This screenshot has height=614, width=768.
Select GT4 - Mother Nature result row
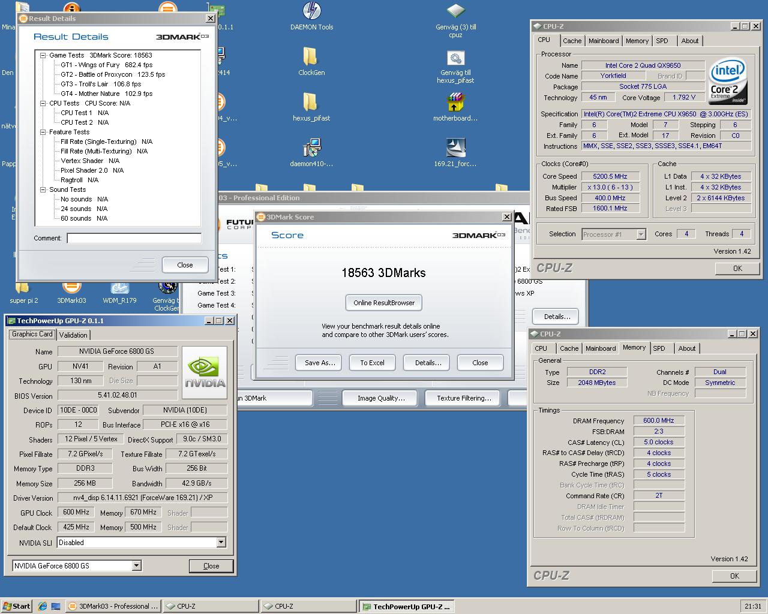click(x=106, y=94)
